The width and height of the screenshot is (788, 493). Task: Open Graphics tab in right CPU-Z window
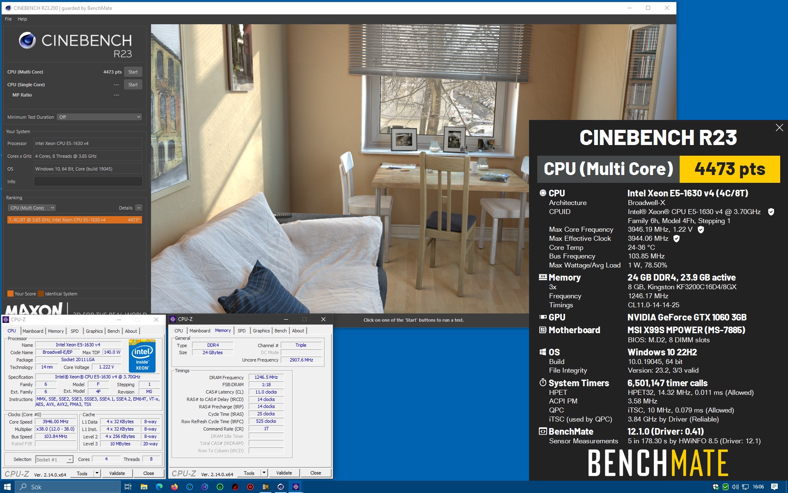click(261, 331)
